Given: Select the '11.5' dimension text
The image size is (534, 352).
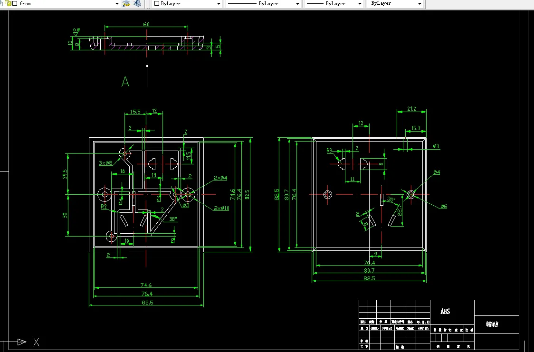Looking at the screenshot, I should point(188,156).
